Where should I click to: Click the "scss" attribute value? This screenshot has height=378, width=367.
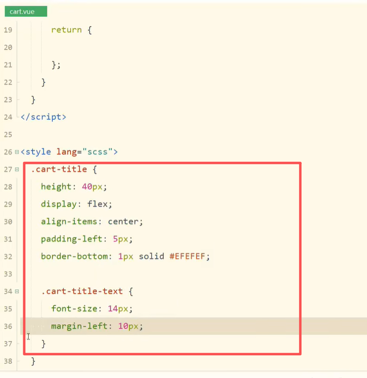click(x=97, y=152)
